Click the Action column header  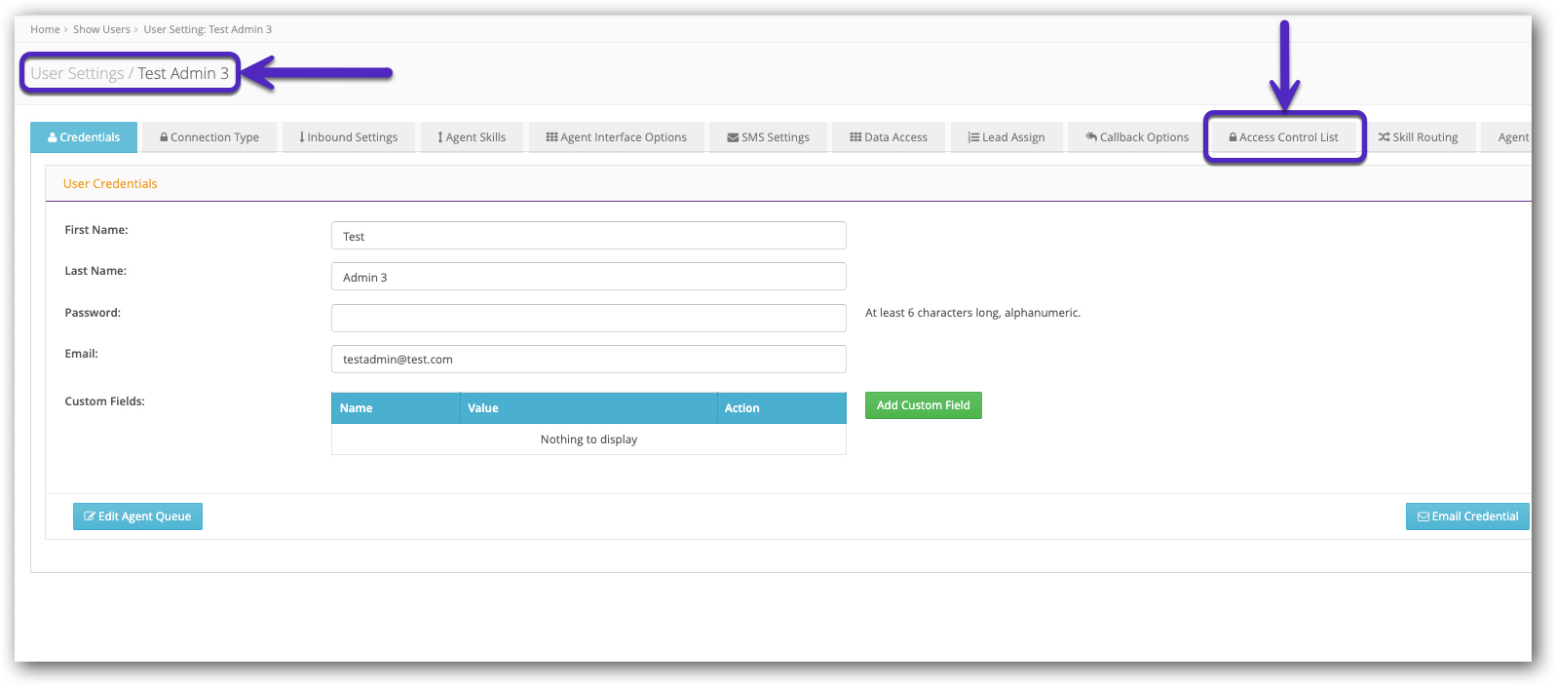(x=781, y=408)
